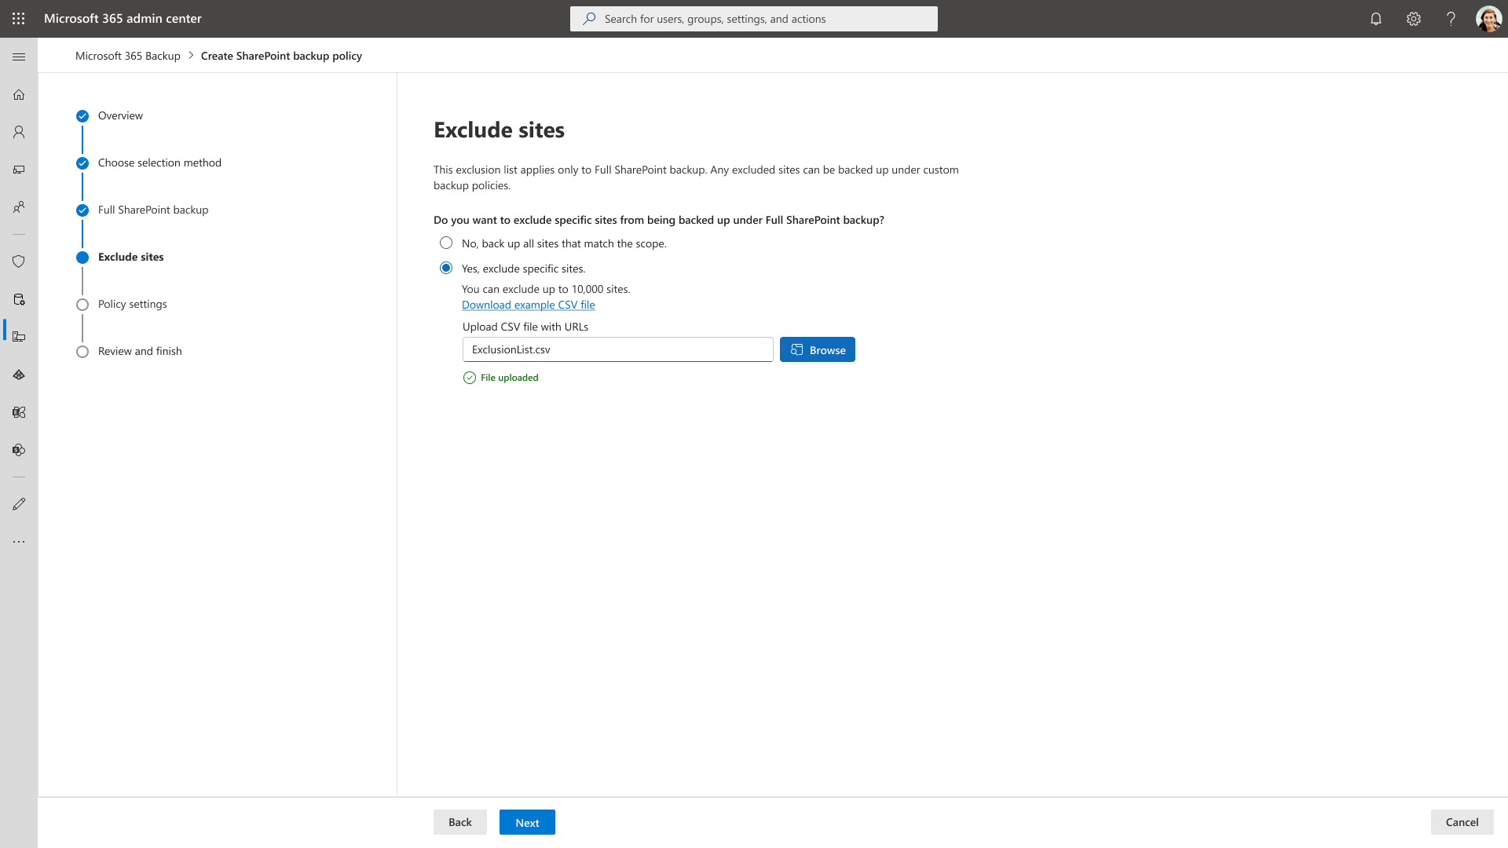The image size is (1508, 848).
Task: Click the Back button
Action: tap(460, 822)
